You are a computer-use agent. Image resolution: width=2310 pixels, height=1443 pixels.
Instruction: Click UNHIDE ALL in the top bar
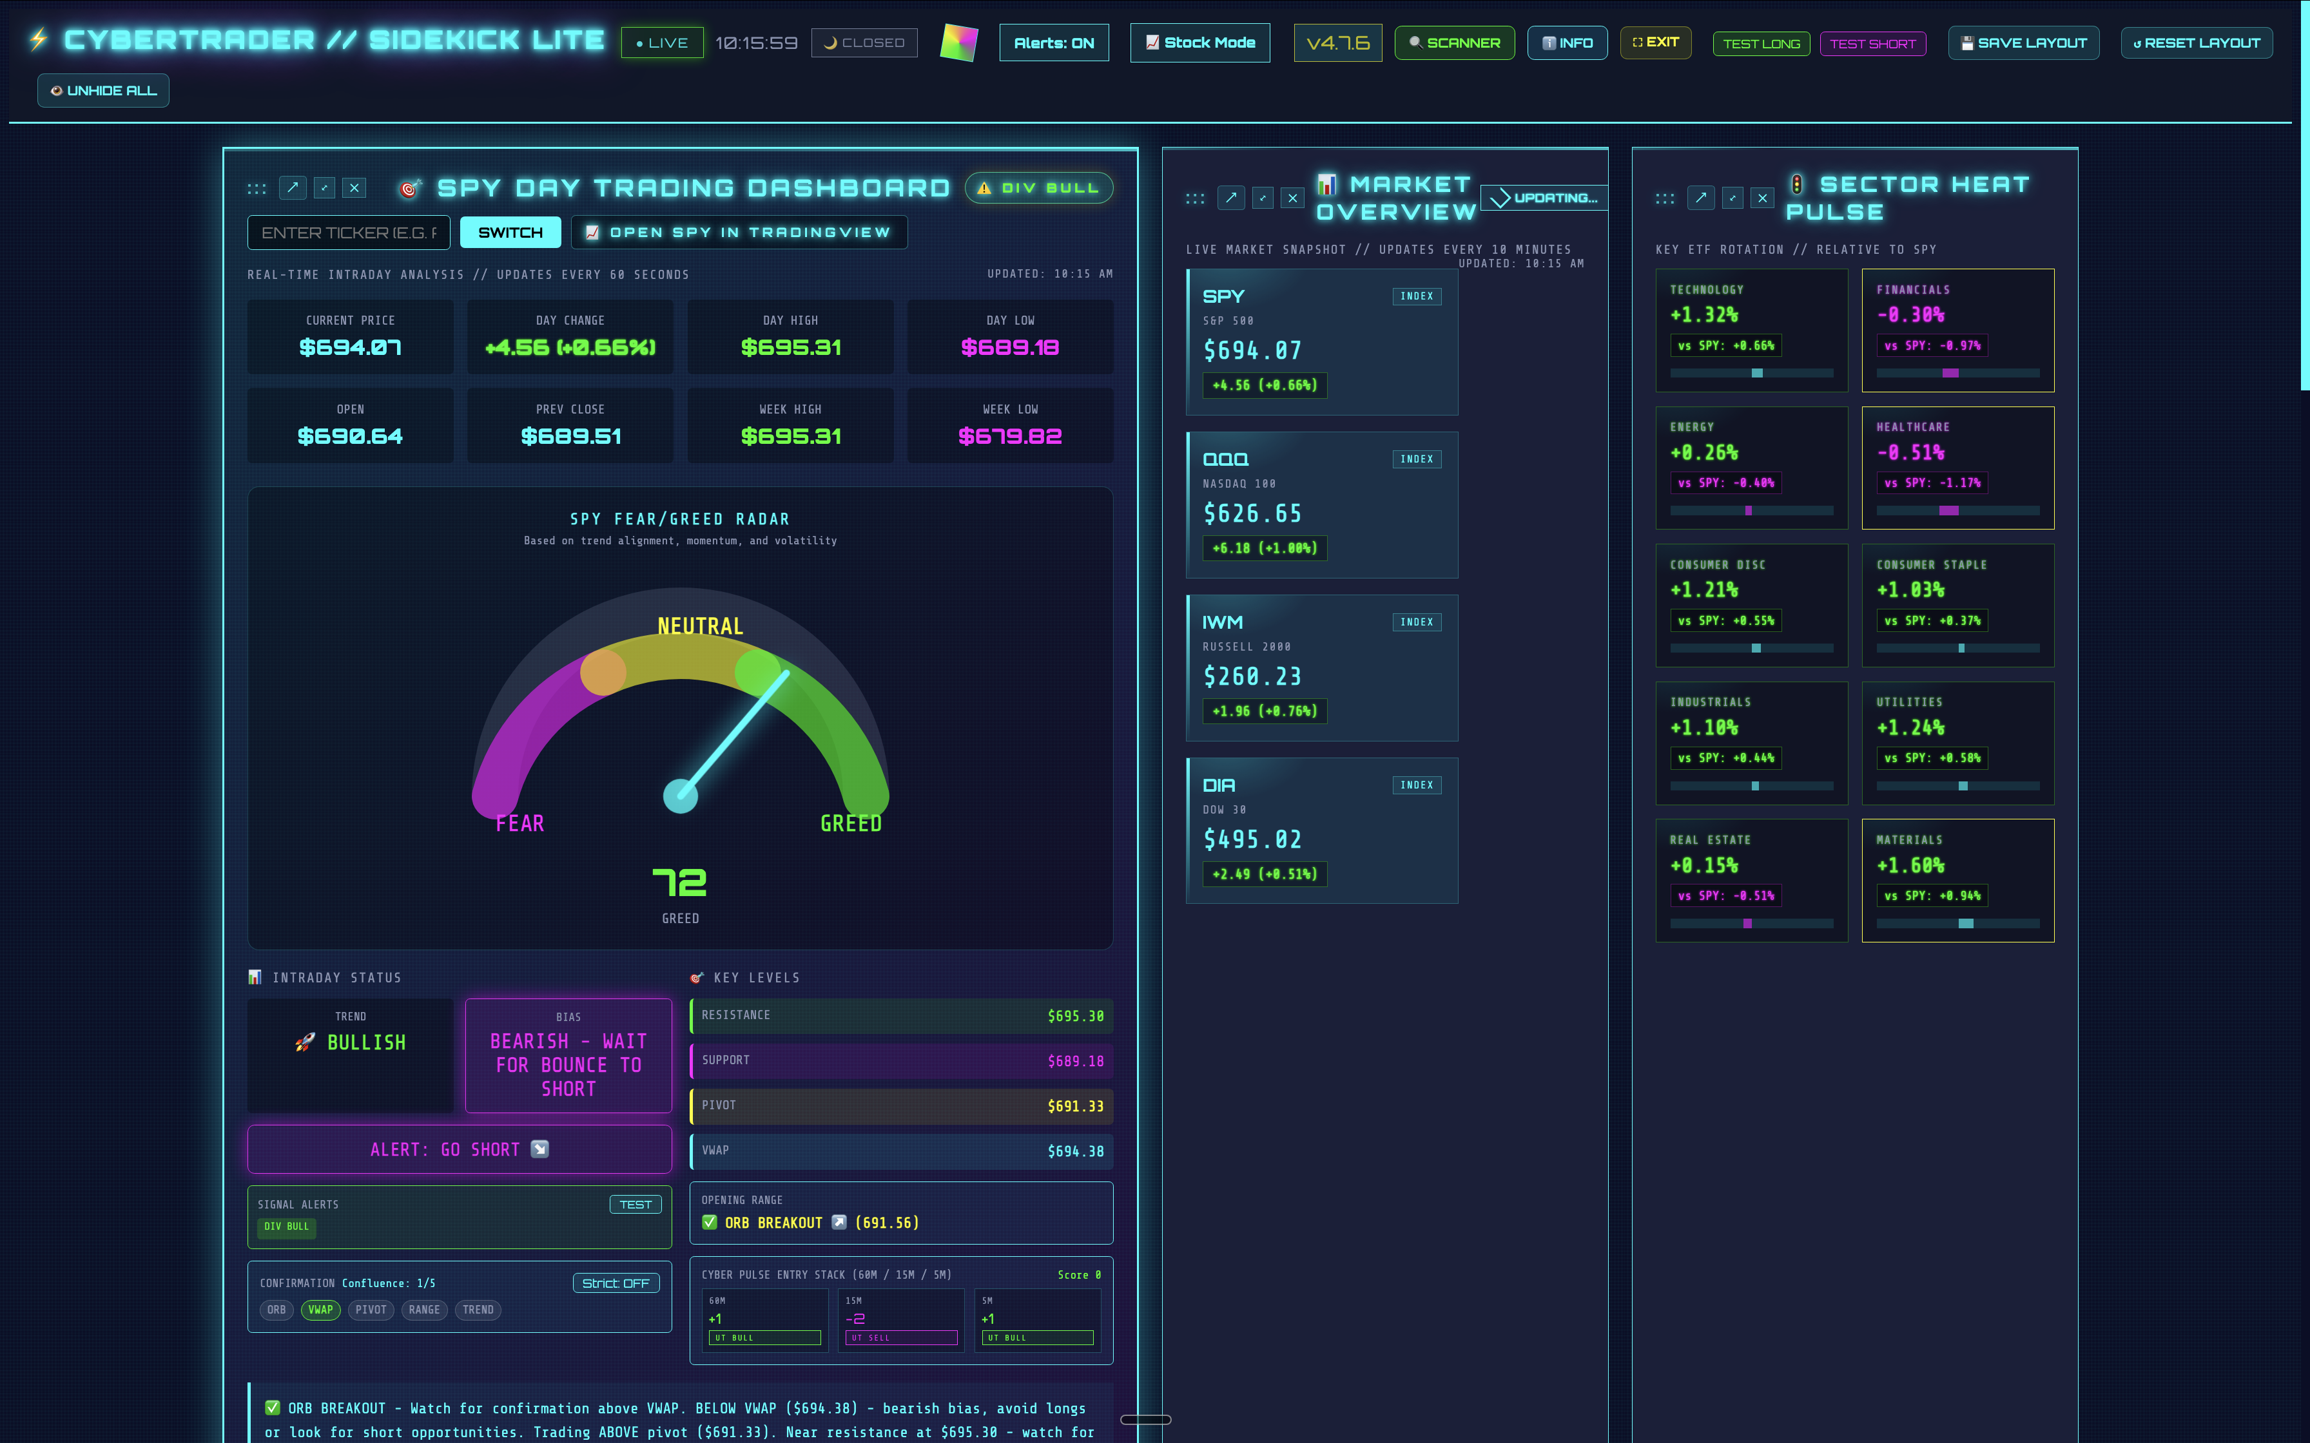[x=103, y=91]
